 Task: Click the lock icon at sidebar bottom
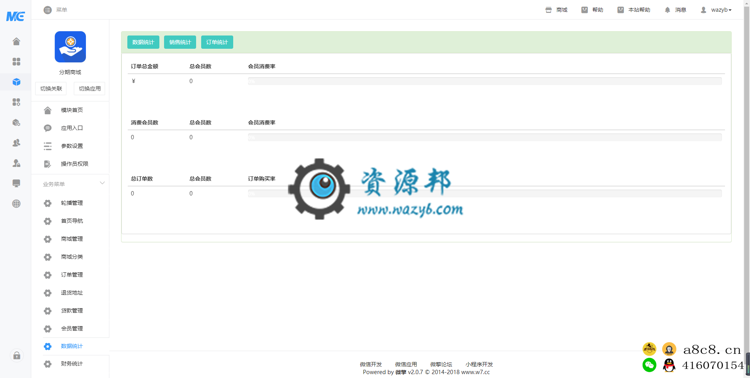coord(17,355)
